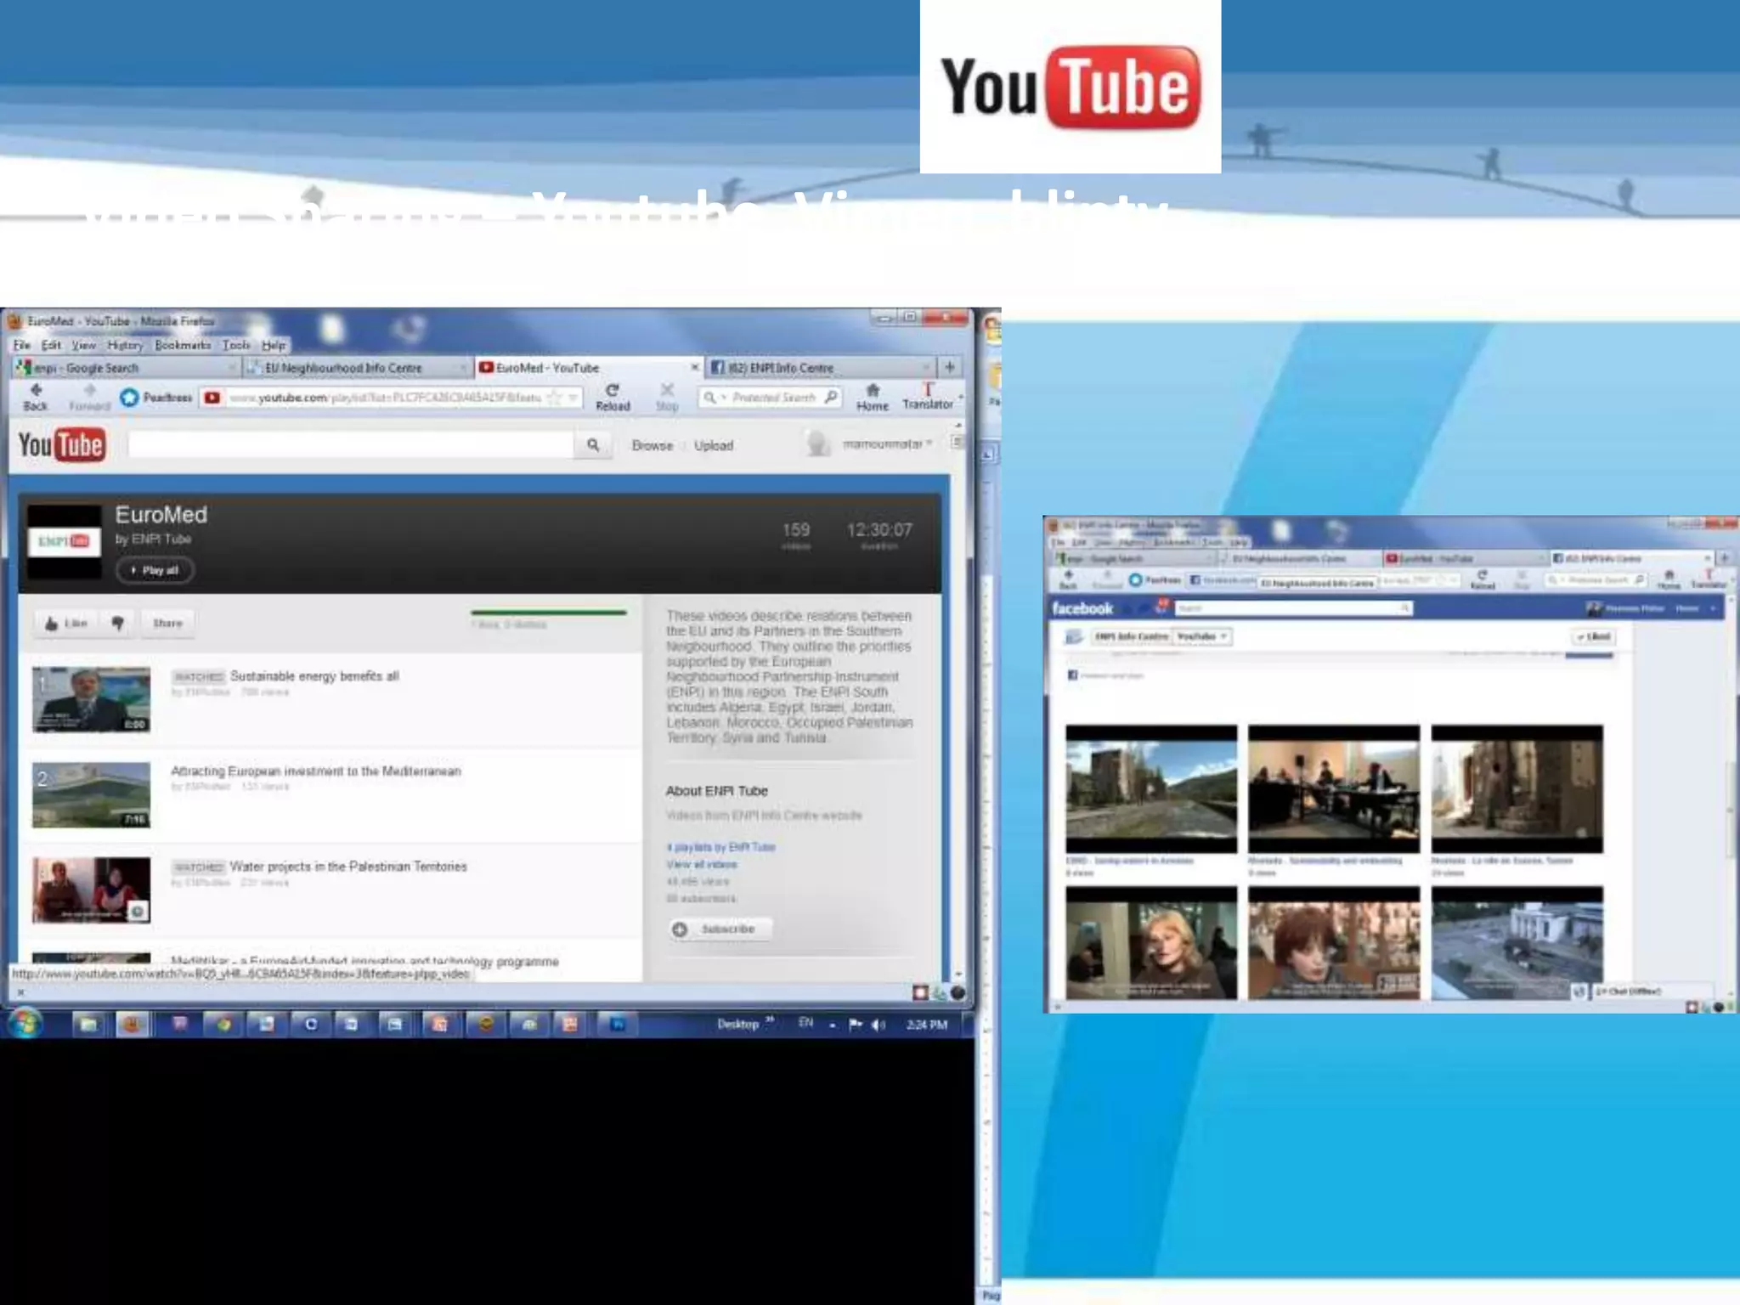Open Tools menu in YouTube window
1740x1305 pixels.
236,345
